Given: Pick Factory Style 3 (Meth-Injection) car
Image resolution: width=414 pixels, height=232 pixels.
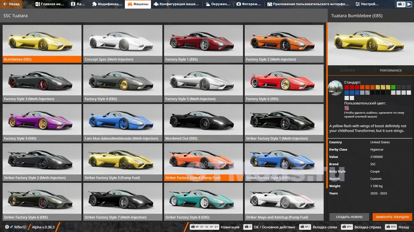Looking at the screenshot, I should pyautogui.click(x=42, y=83).
